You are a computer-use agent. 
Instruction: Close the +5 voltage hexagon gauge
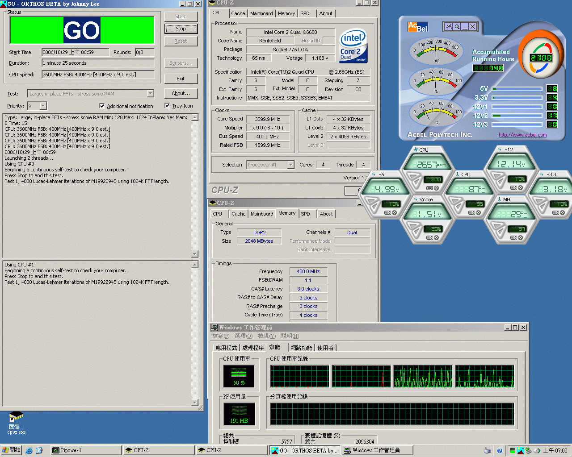[x=394, y=213]
